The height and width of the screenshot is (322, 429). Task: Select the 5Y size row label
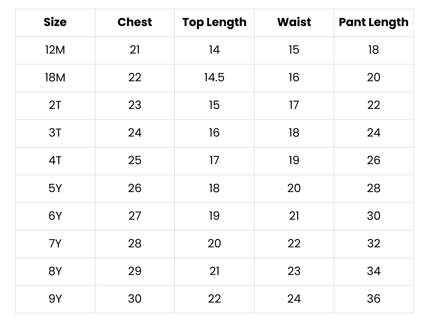pyautogui.click(x=55, y=188)
